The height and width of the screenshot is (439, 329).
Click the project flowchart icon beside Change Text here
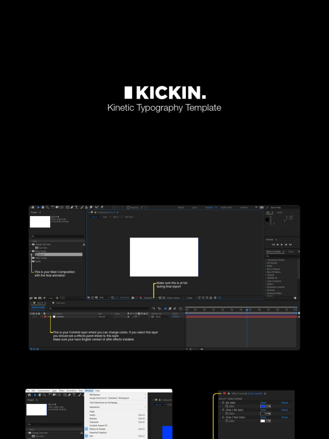tap(84, 244)
